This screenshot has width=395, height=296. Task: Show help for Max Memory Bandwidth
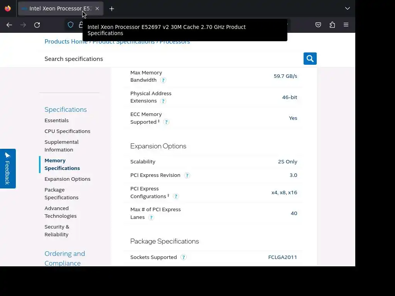coord(163,80)
